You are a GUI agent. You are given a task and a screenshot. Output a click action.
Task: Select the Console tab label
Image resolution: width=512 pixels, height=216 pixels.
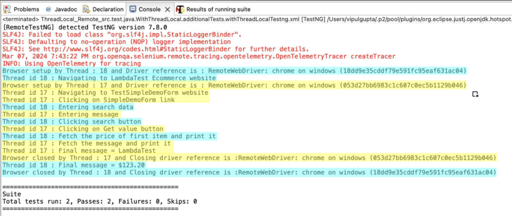pyautogui.click(x=149, y=9)
